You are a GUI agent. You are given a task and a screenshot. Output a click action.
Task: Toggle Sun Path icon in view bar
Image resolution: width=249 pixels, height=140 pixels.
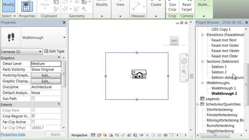point(105,135)
